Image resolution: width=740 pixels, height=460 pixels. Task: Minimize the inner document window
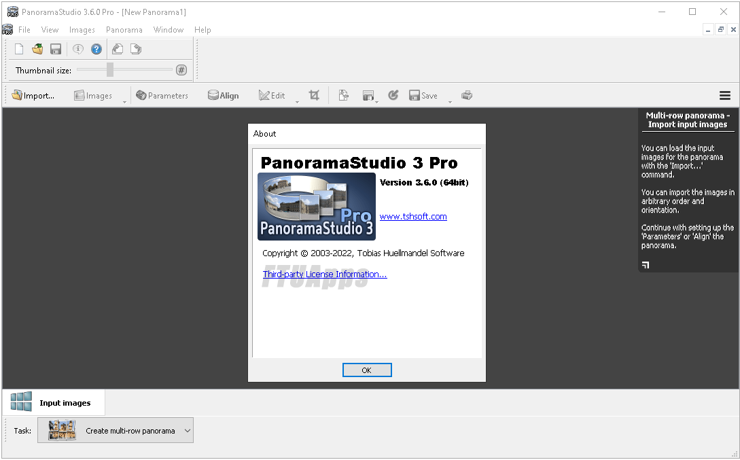(x=708, y=30)
